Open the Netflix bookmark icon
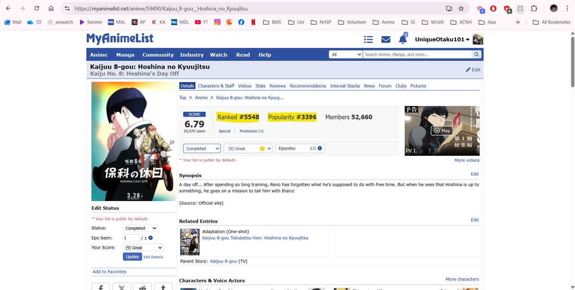Image resolution: width=575 pixels, height=290 pixels. coord(253,22)
